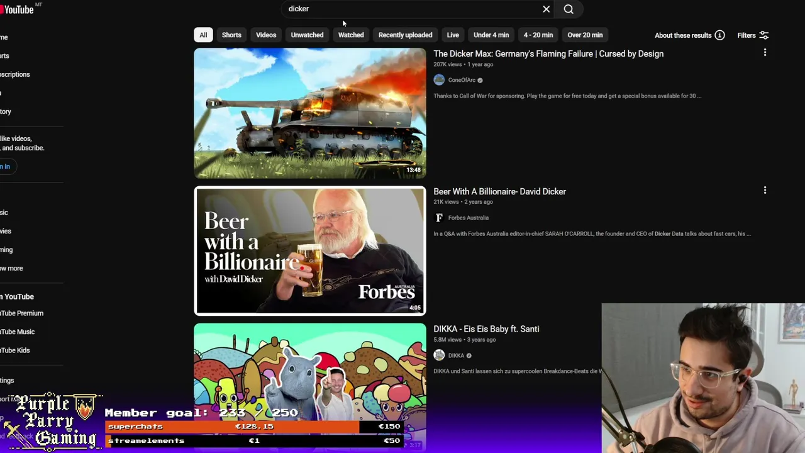Image resolution: width=805 pixels, height=453 pixels.
Task: Open YouTube Premium in sidebar
Action: (x=21, y=313)
